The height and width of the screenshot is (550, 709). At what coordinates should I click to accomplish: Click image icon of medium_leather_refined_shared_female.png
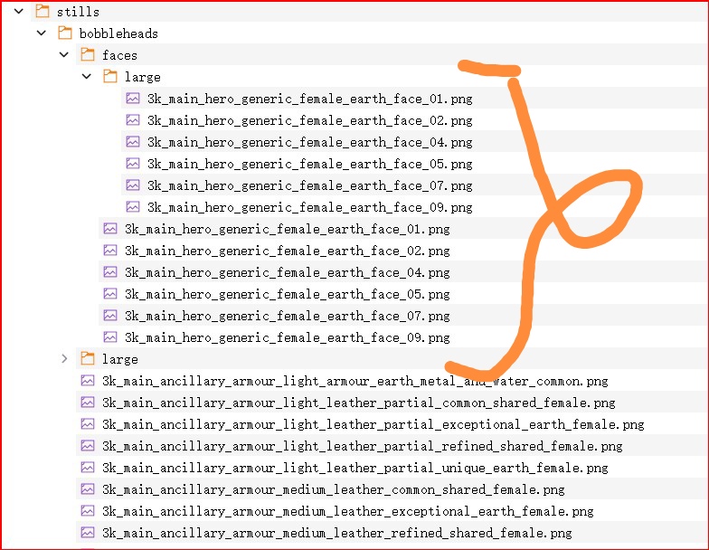(x=87, y=533)
